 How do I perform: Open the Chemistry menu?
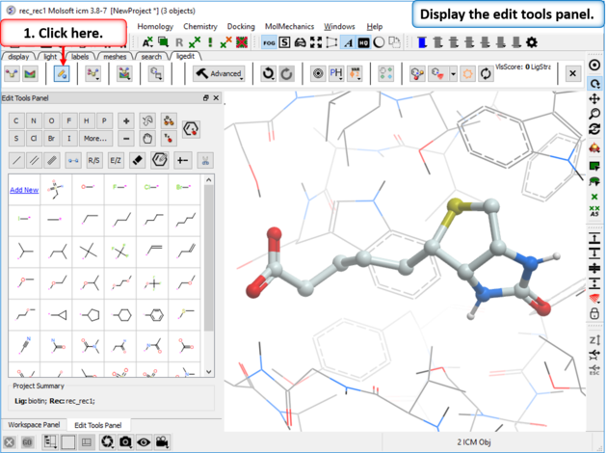click(199, 26)
